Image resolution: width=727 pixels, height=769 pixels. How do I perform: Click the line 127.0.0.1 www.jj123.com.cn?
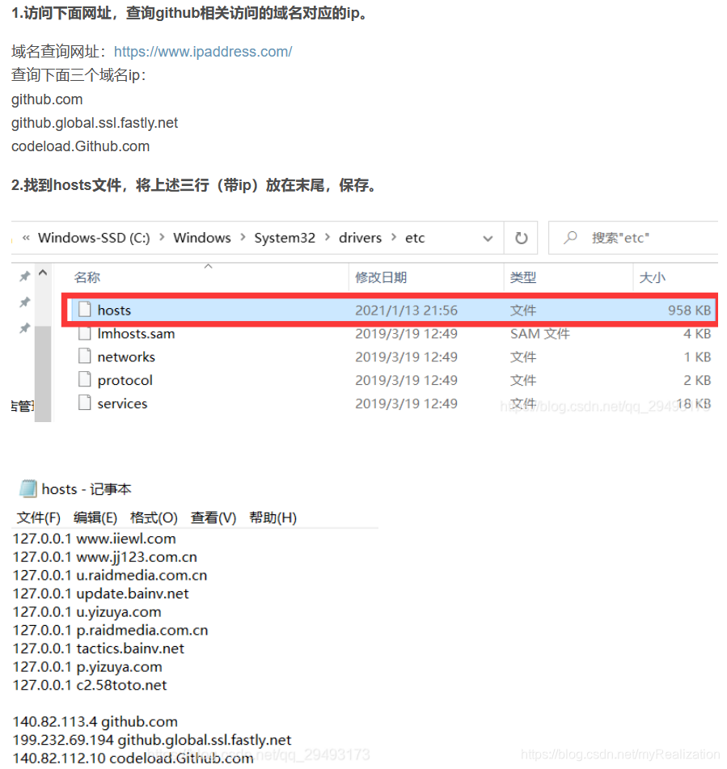105,558
